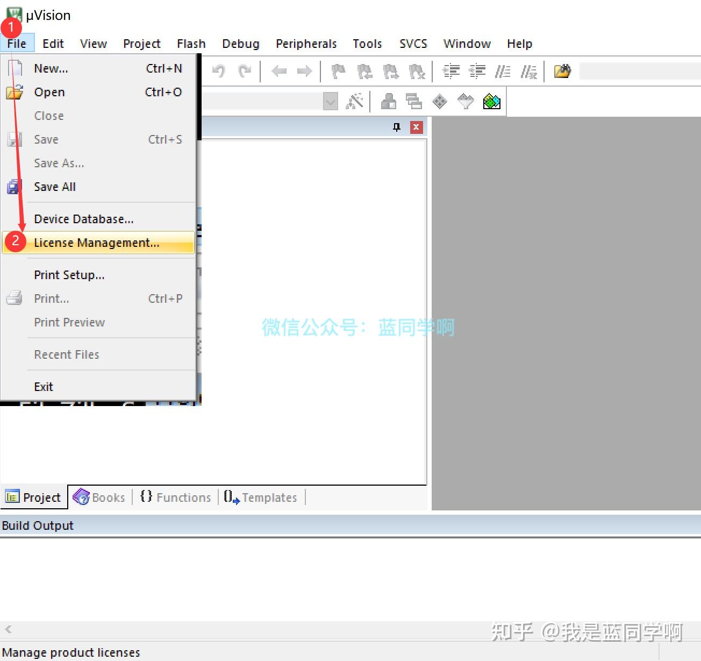This screenshot has width=701, height=661.
Task: Select the greyed Print... menu entry
Action: [98, 298]
